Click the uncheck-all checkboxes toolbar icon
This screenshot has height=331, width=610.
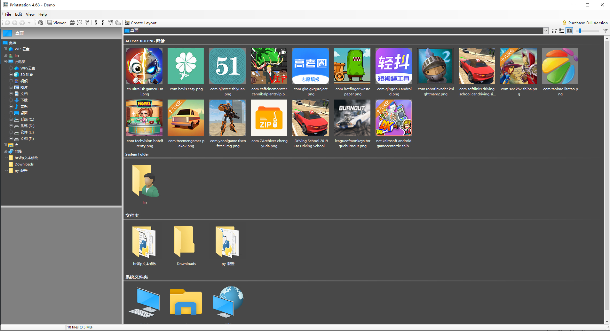tap(103, 23)
